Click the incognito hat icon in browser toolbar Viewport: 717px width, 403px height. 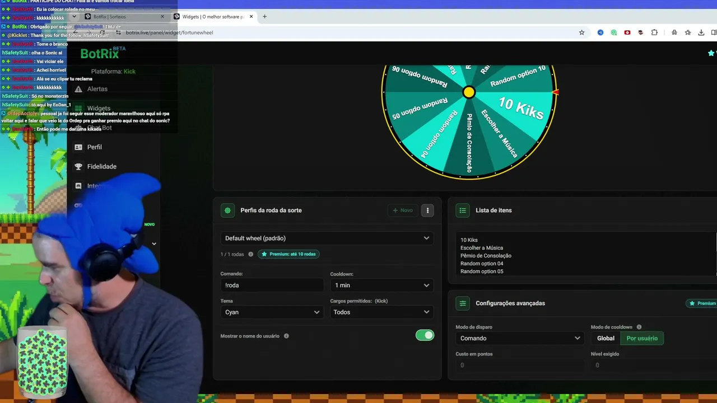click(674, 32)
